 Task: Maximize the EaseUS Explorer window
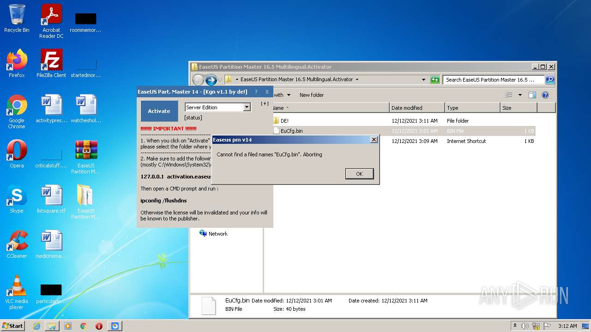(543, 67)
